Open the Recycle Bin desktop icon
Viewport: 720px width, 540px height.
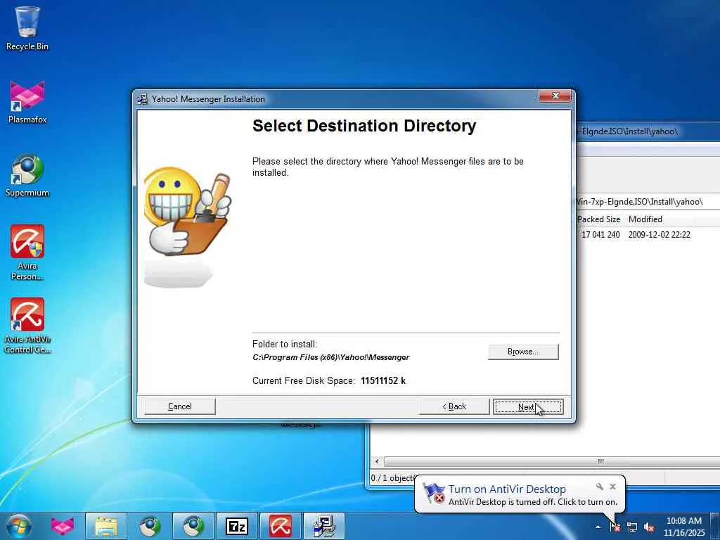point(27,28)
